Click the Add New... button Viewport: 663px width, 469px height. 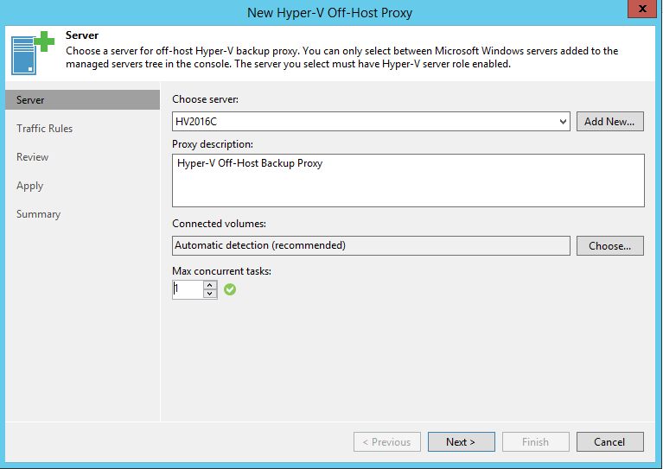point(609,122)
